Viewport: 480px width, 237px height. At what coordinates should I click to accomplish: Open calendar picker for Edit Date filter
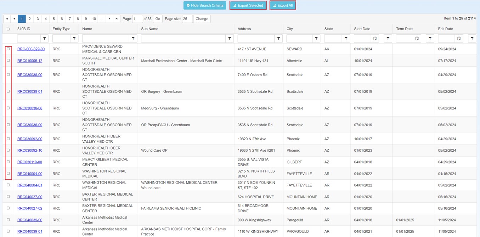pyautogui.click(x=459, y=38)
